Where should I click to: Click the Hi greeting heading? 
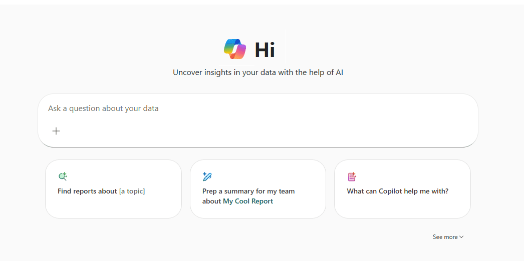tap(265, 50)
